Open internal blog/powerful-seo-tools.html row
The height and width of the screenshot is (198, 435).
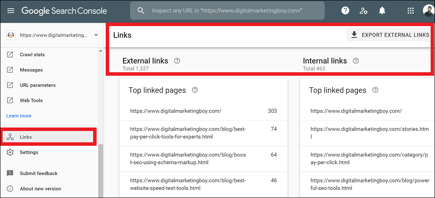[367, 185]
